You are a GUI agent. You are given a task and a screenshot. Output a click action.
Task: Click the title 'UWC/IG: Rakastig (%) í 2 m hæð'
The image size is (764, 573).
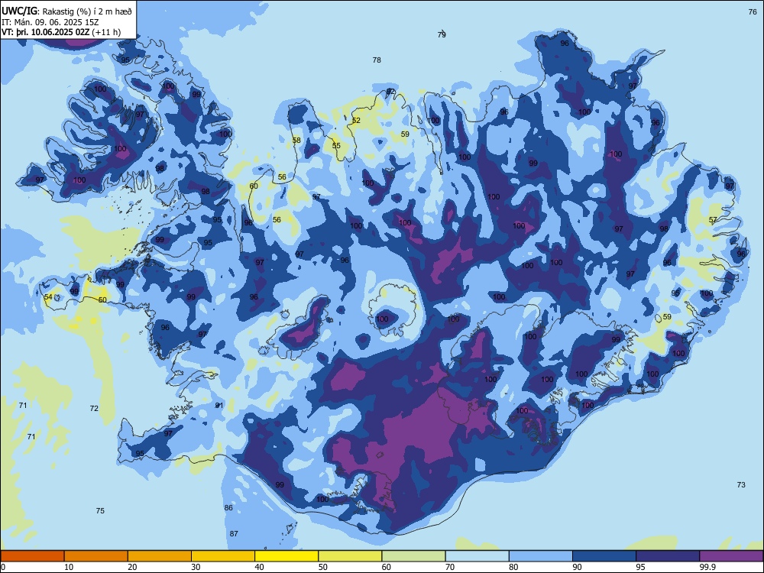pyautogui.click(x=66, y=11)
